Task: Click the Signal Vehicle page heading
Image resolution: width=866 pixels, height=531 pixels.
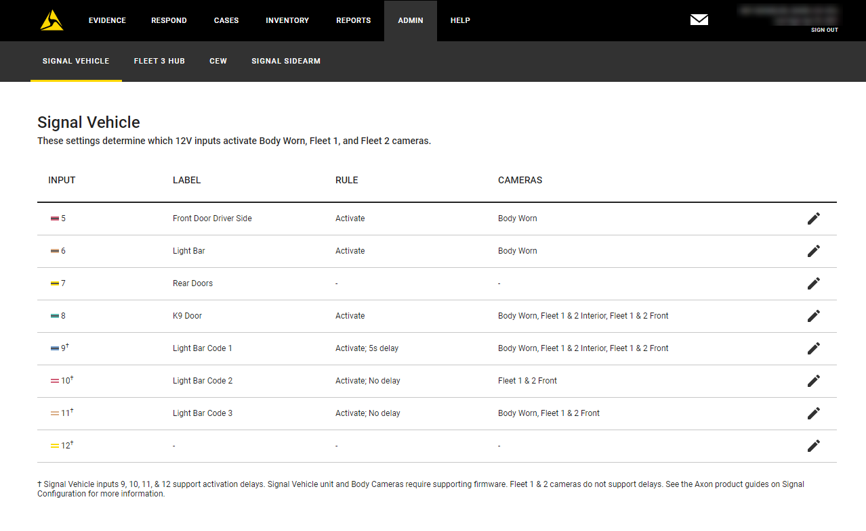Action: (89, 122)
